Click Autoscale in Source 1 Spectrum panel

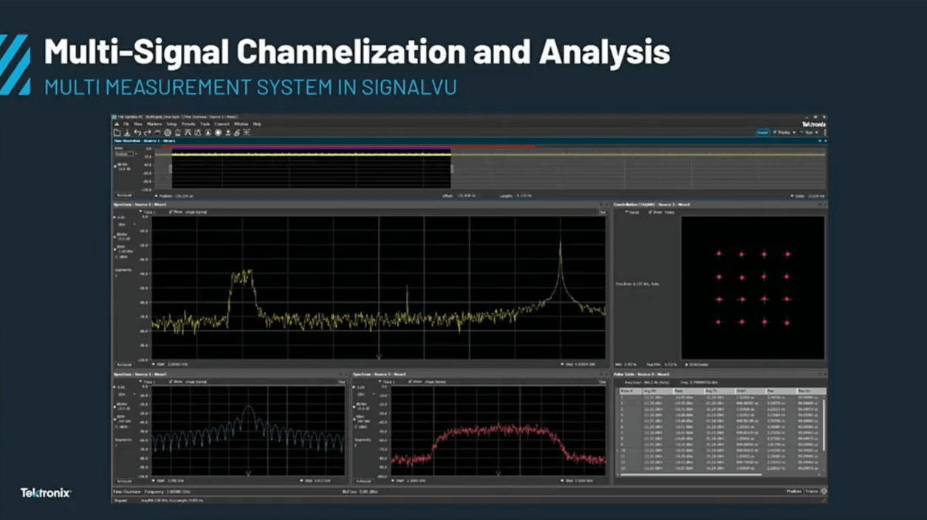point(124,365)
